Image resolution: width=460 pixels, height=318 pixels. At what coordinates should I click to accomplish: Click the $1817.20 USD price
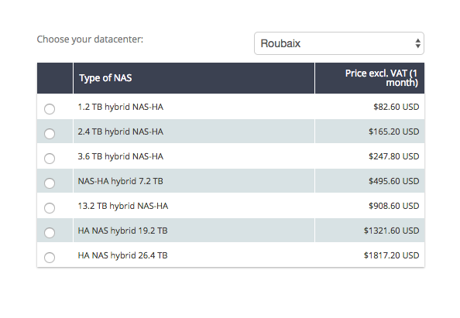pos(391,255)
